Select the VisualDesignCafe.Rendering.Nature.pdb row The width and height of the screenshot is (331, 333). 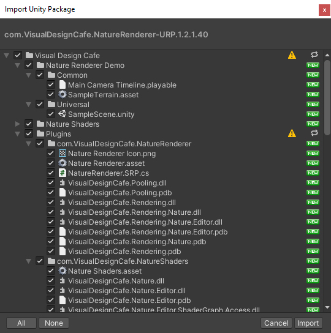click(162, 241)
